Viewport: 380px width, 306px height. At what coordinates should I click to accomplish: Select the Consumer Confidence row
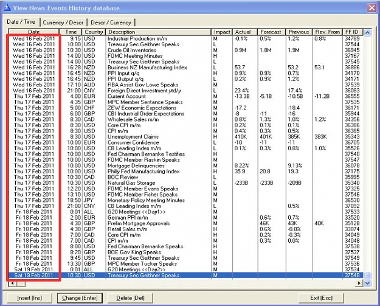(185, 142)
